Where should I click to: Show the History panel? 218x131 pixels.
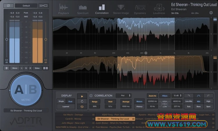139,107
